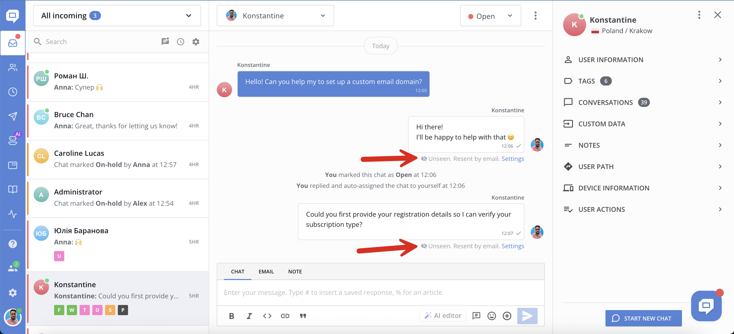
Task: Open the All incoming dropdown
Action: click(117, 16)
